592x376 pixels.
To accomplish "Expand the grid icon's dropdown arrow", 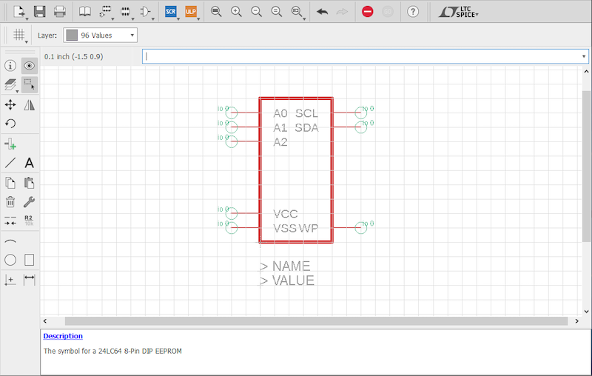I will point(27,42).
